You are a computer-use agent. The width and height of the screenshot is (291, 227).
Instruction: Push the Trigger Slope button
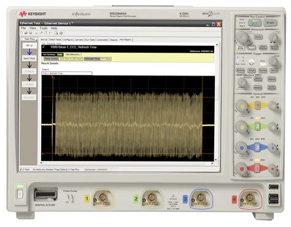(252, 70)
